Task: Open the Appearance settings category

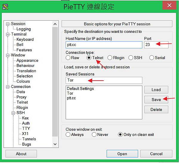Action: 27,60
